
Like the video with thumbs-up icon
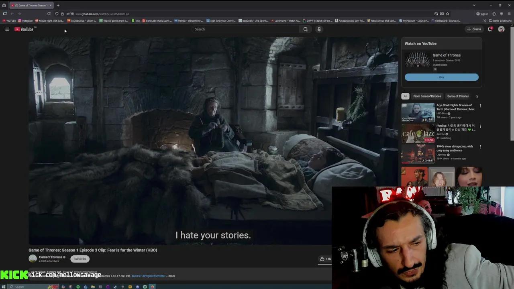pos(322,259)
